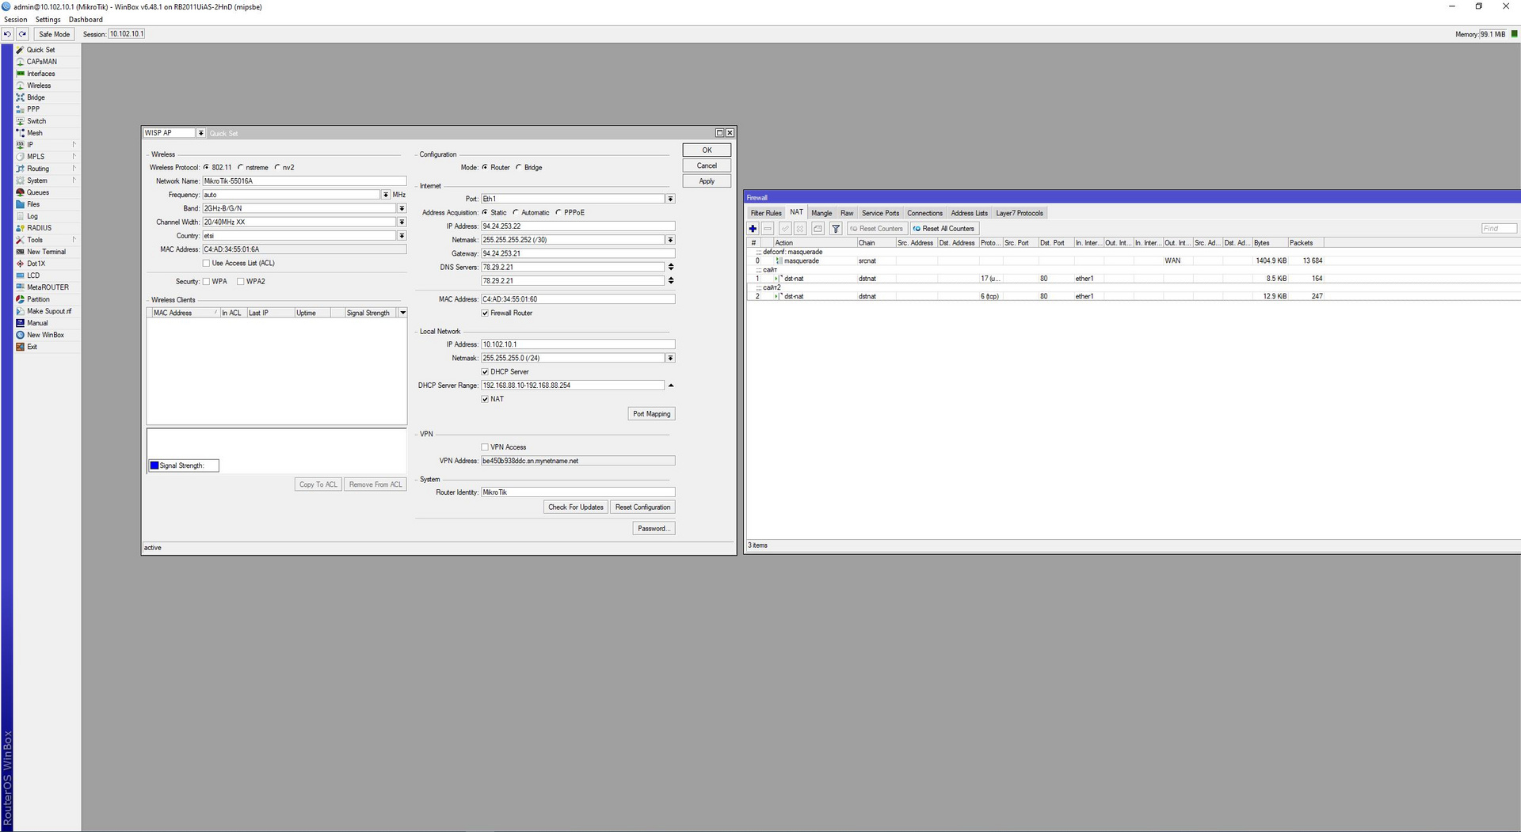
Task: Click the comment icon in Firewall toolbar
Action: [818, 229]
